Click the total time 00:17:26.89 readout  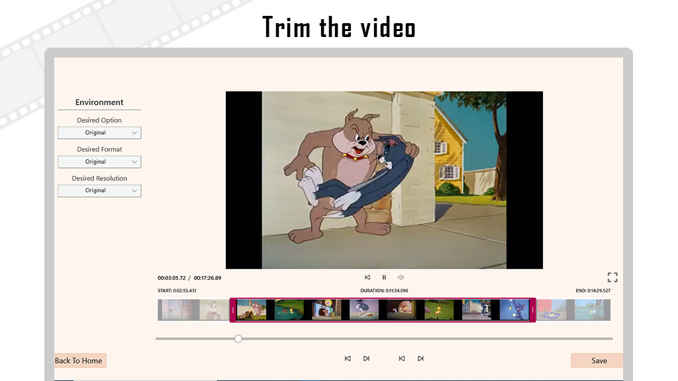[207, 278]
